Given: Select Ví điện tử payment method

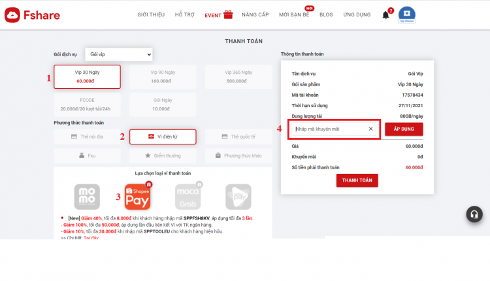Looking at the screenshot, I should pyautogui.click(x=163, y=137).
